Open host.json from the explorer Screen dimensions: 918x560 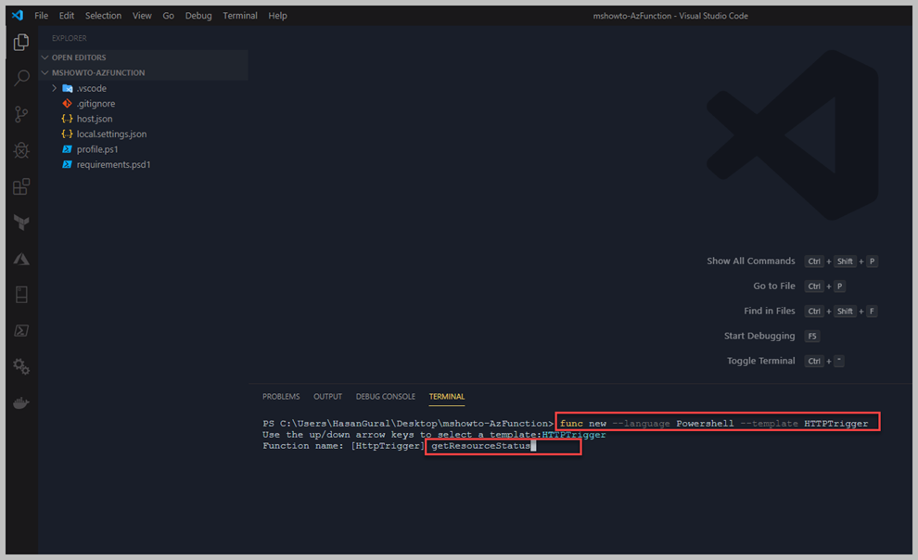click(95, 119)
